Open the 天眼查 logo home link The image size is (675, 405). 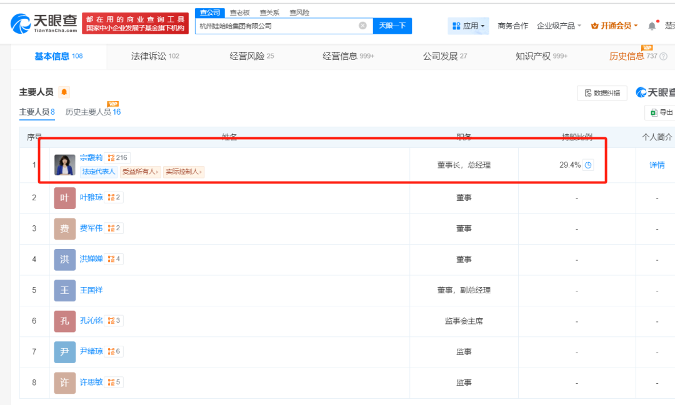coord(44,23)
